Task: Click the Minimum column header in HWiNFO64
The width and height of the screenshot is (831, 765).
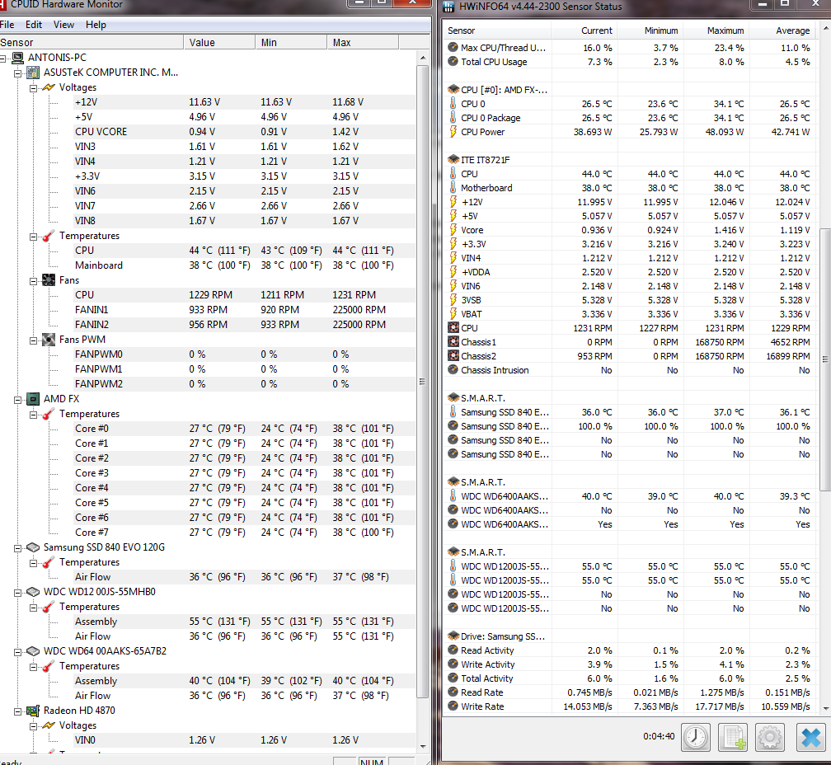Action: (x=650, y=31)
